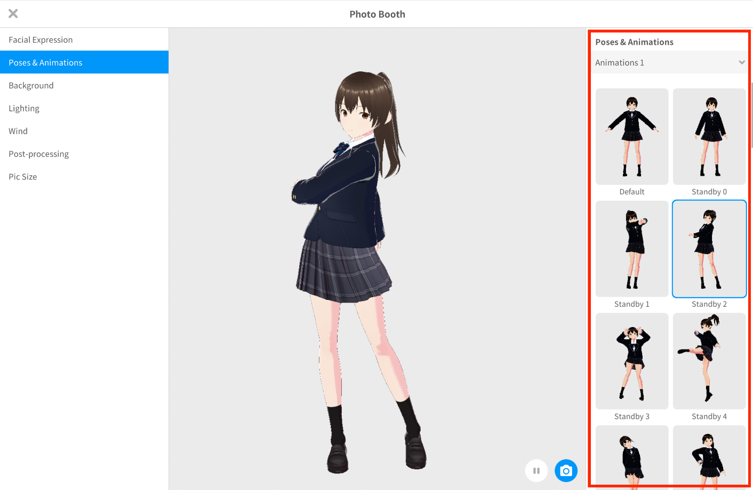Viewport: 753px width, 490px height.
Task: Click the Standby 1 label text
Action: [632, 304]
